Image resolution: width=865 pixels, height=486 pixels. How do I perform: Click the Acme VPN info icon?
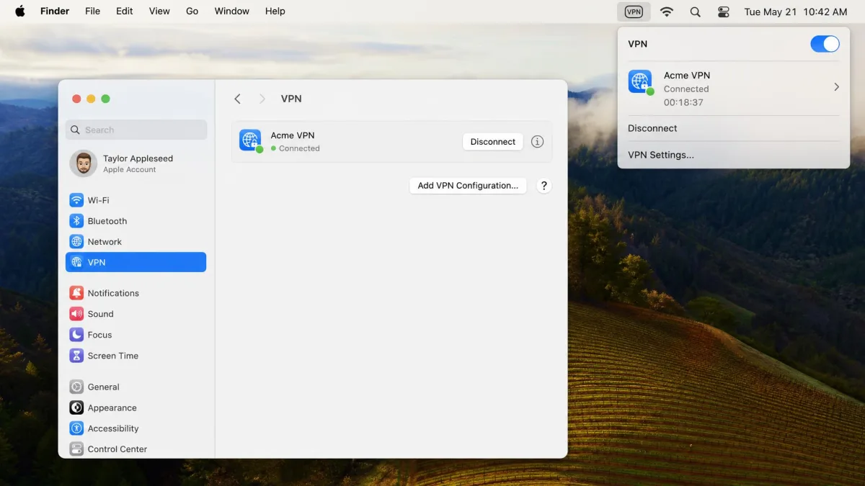tap(537, 141)
